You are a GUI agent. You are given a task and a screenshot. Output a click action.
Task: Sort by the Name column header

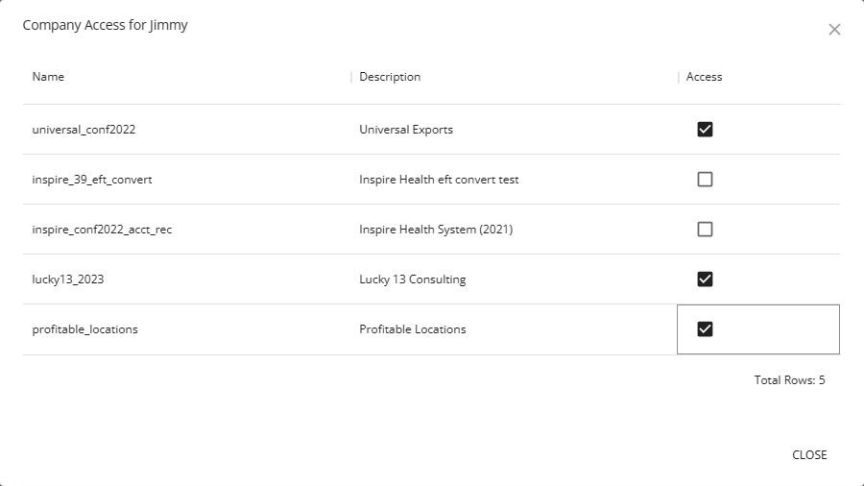49,77
